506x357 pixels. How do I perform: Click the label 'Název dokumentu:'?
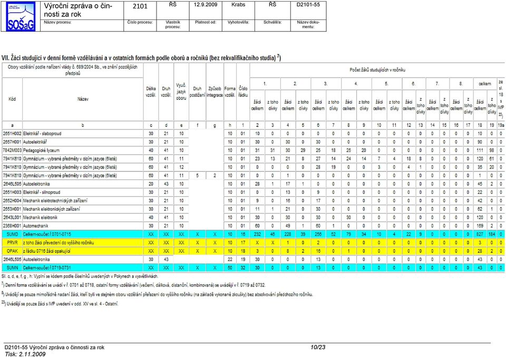(x=308, y=25)
